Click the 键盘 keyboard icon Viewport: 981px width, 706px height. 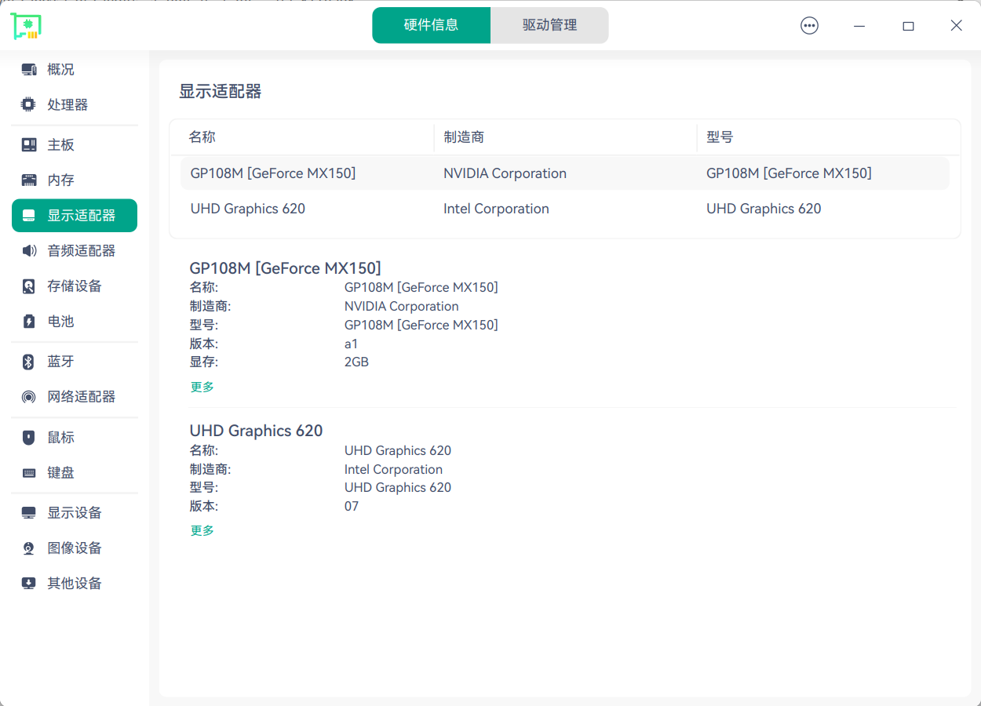[29, 473]
